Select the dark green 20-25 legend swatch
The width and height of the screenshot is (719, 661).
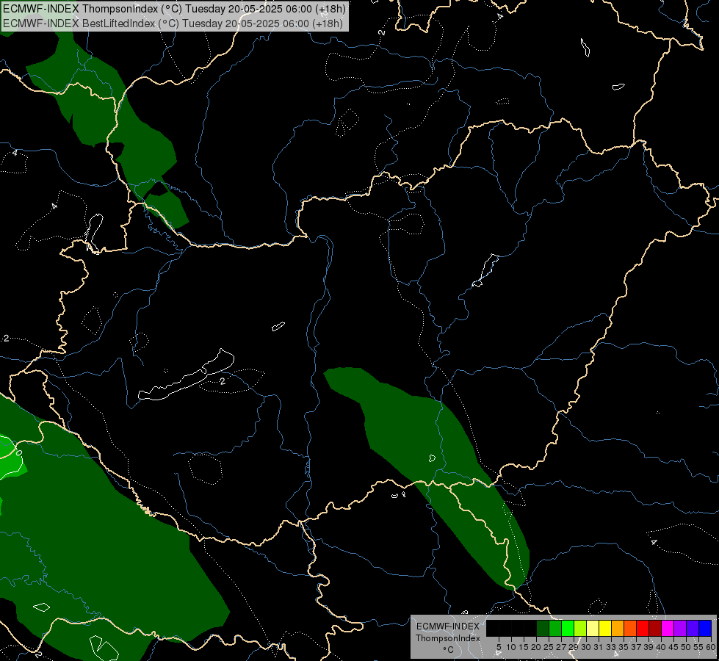coord(543,628)
